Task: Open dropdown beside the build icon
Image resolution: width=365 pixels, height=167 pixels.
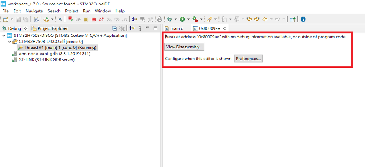Action: (x=52, y=19)
